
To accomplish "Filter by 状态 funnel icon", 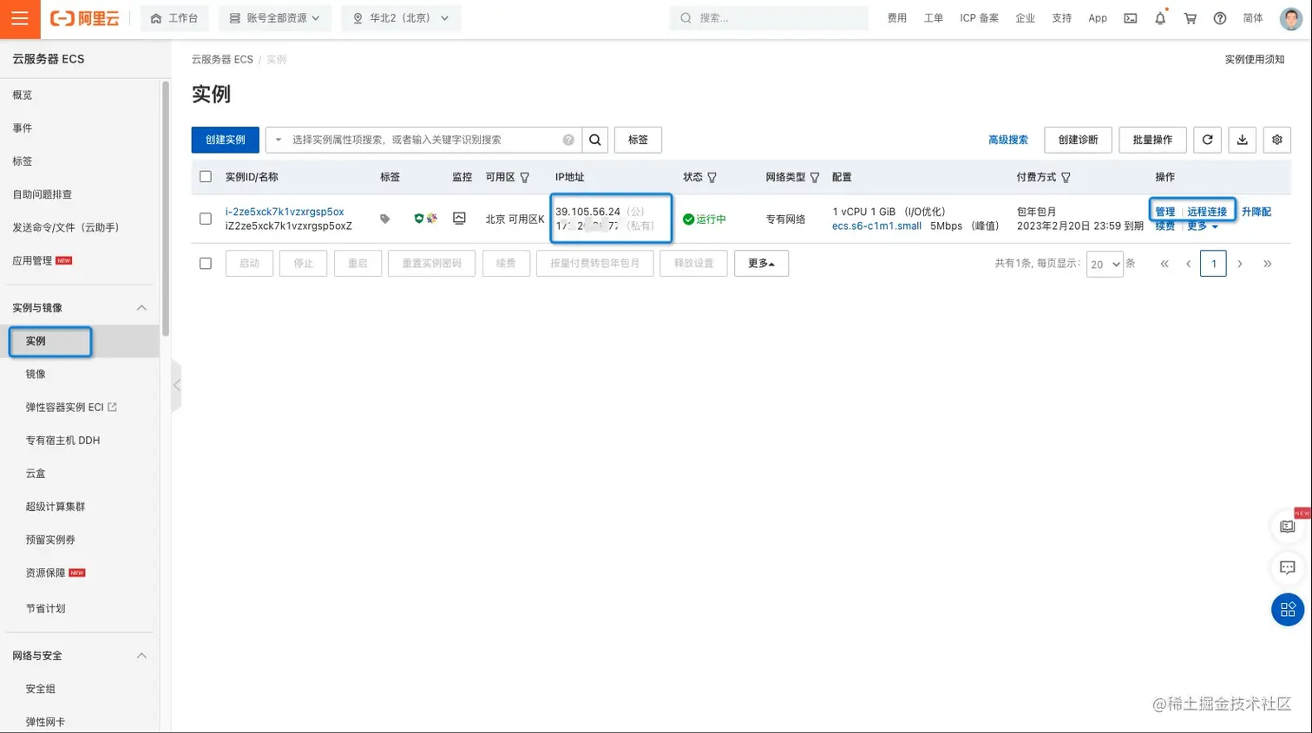I will pyautogui.click(x=712, y=177).
